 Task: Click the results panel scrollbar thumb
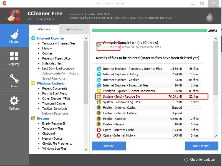[216, 68]
